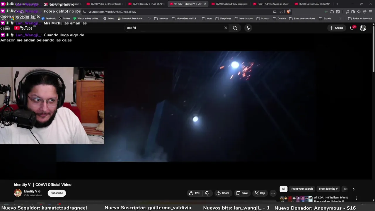Click the page vertical scrollbar

[373, 49]
